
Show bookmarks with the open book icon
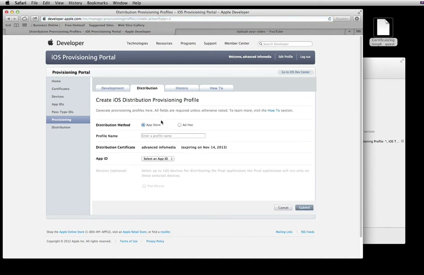click(x=16, y=25)
